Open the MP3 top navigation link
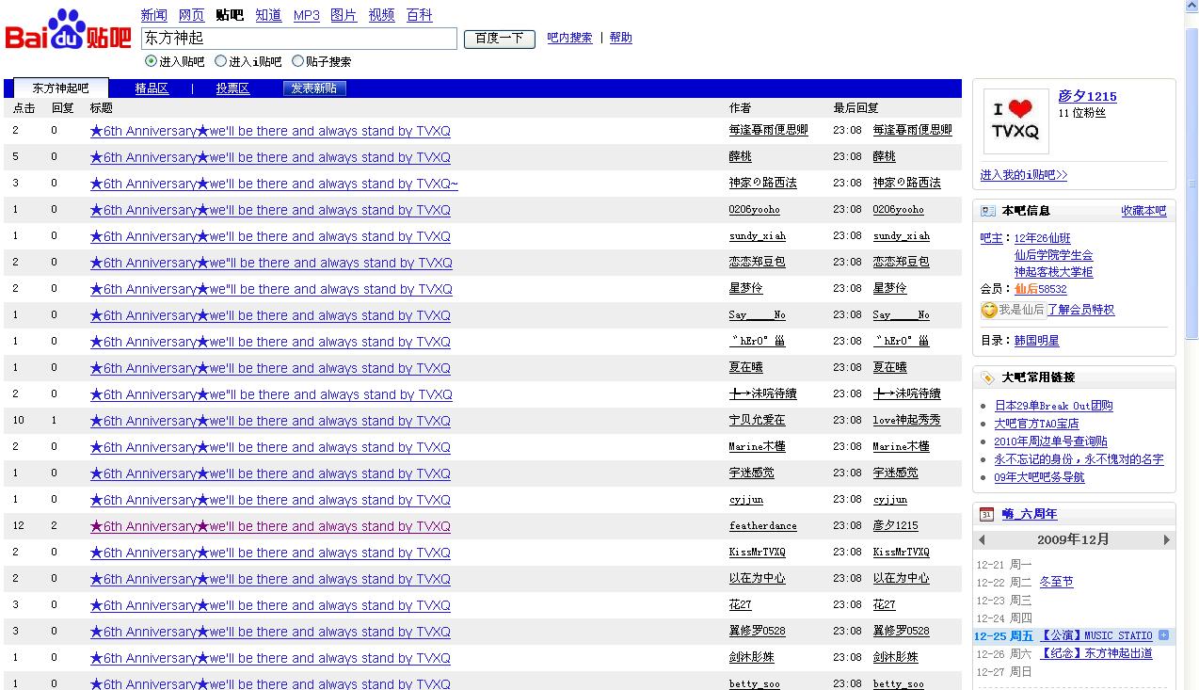Image resolution: width=1199 pixels, height=690 pixels. (307, 15)
